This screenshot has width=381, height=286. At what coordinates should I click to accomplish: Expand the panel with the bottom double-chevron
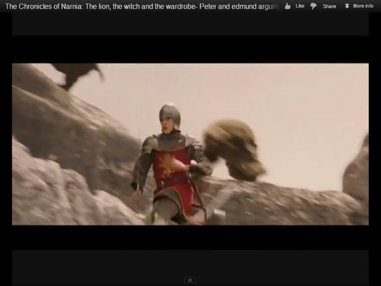point(190,280)
